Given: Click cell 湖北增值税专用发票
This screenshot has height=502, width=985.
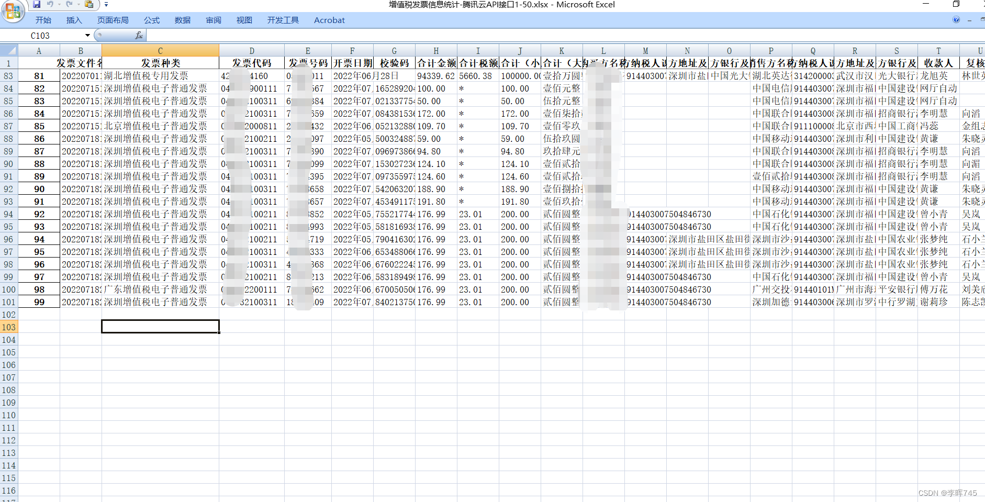Looking at the screenshot, I should [160, 76].
